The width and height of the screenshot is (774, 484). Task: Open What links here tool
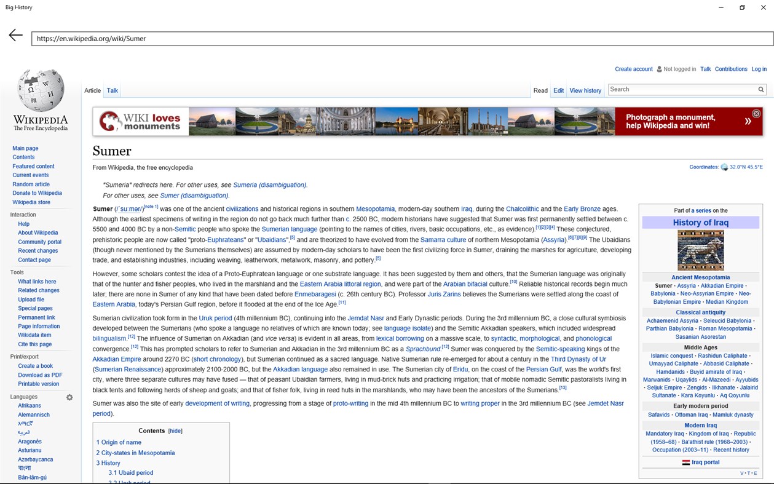coord(37,282)
